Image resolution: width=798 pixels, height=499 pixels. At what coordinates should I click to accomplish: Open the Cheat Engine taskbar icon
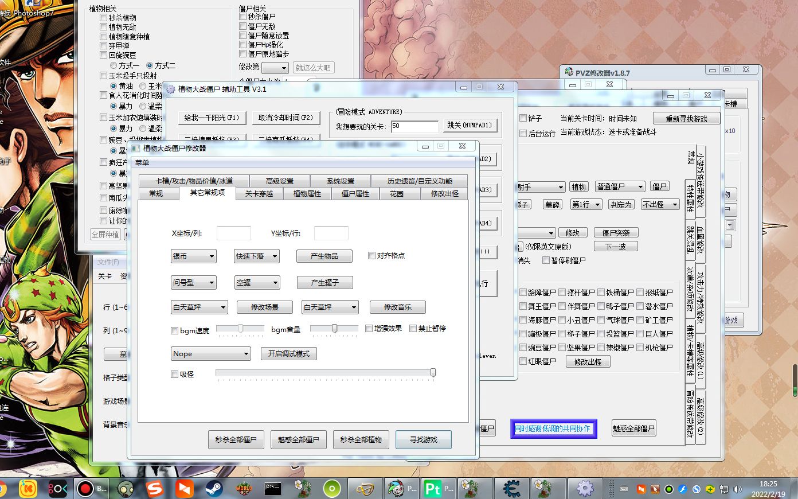511,489
